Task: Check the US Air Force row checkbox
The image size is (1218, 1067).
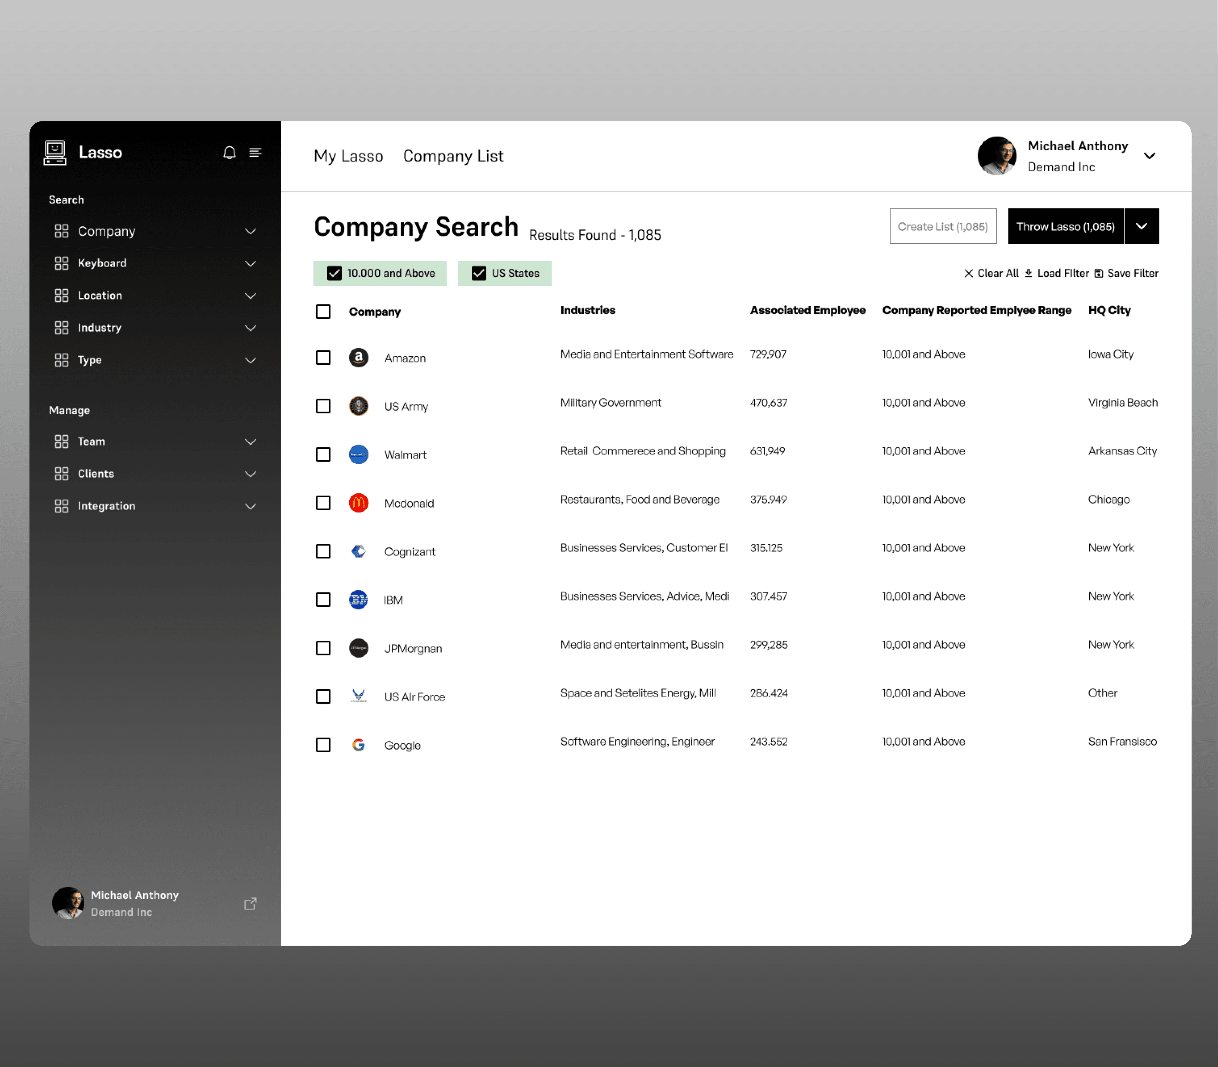Action: click(x=323, y=696)
